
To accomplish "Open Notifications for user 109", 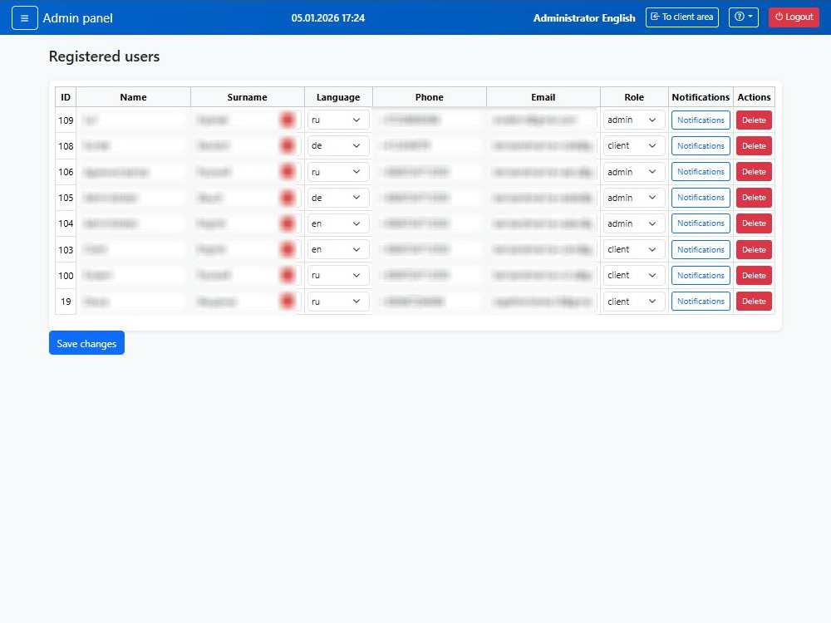I will pyautogui.click(x=701, y=120).
